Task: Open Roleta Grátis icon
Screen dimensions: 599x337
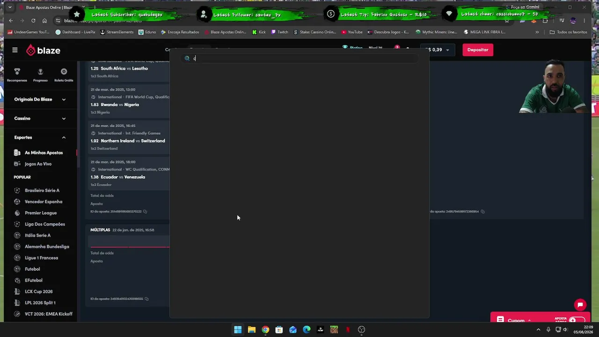Action: [x=64, y=75]
